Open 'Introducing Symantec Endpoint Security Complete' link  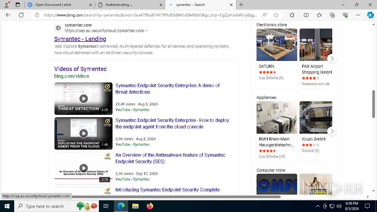tap(168, 190)
